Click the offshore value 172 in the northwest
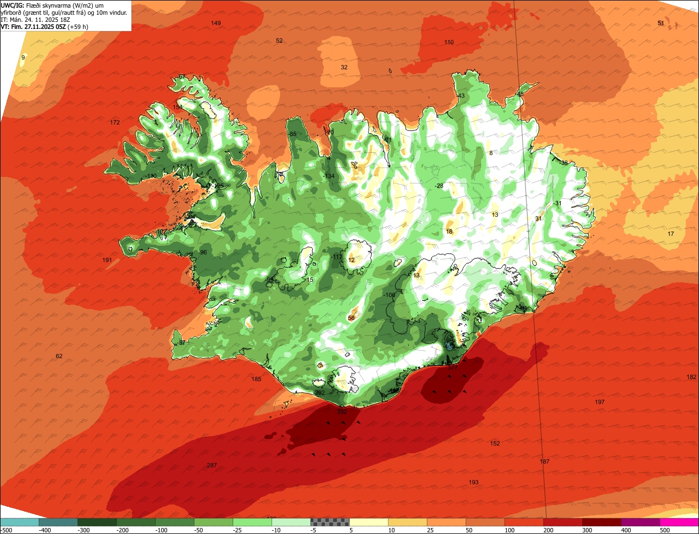The height and width of the screenshot is (534, 699). point(115,122)
